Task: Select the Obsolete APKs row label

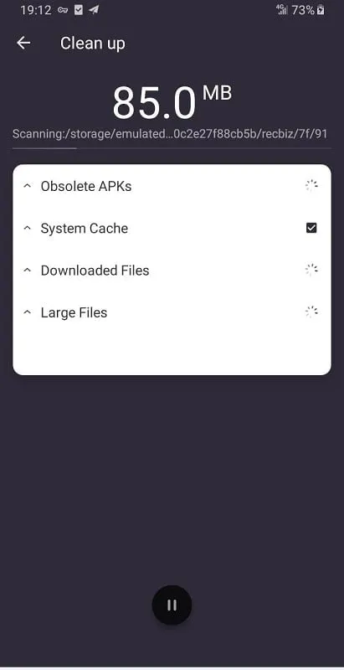Action: click(x=86, y=186)
